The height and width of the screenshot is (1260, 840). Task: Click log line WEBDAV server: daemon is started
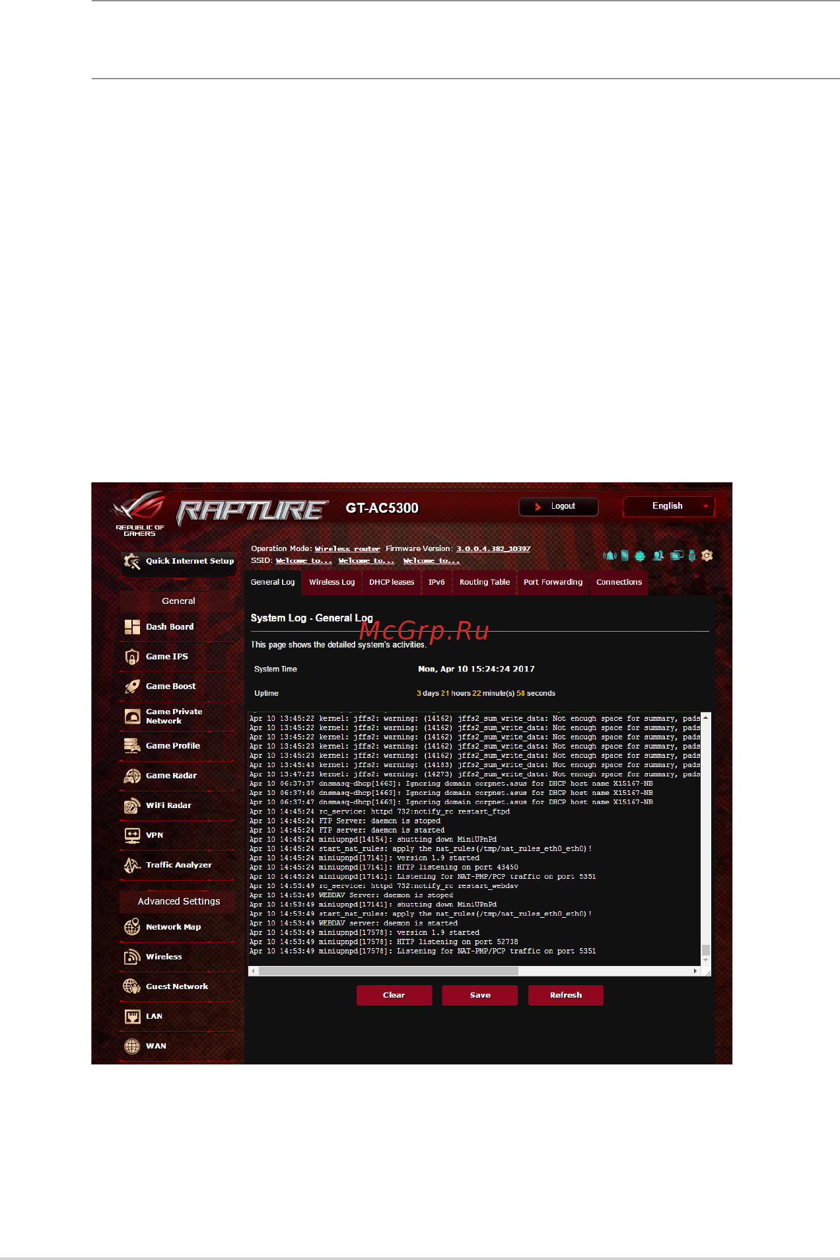click(x=353, y=924)
